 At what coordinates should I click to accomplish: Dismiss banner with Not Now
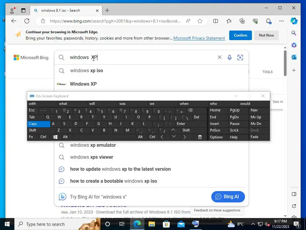point(266,35)
